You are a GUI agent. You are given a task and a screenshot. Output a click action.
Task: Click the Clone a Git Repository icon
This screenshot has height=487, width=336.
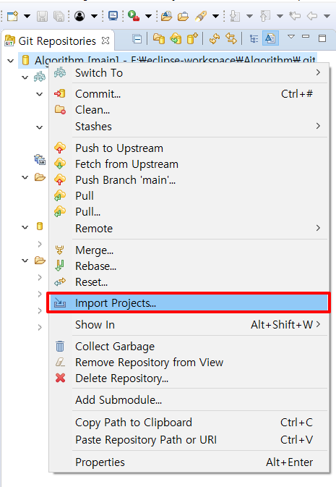176,39
